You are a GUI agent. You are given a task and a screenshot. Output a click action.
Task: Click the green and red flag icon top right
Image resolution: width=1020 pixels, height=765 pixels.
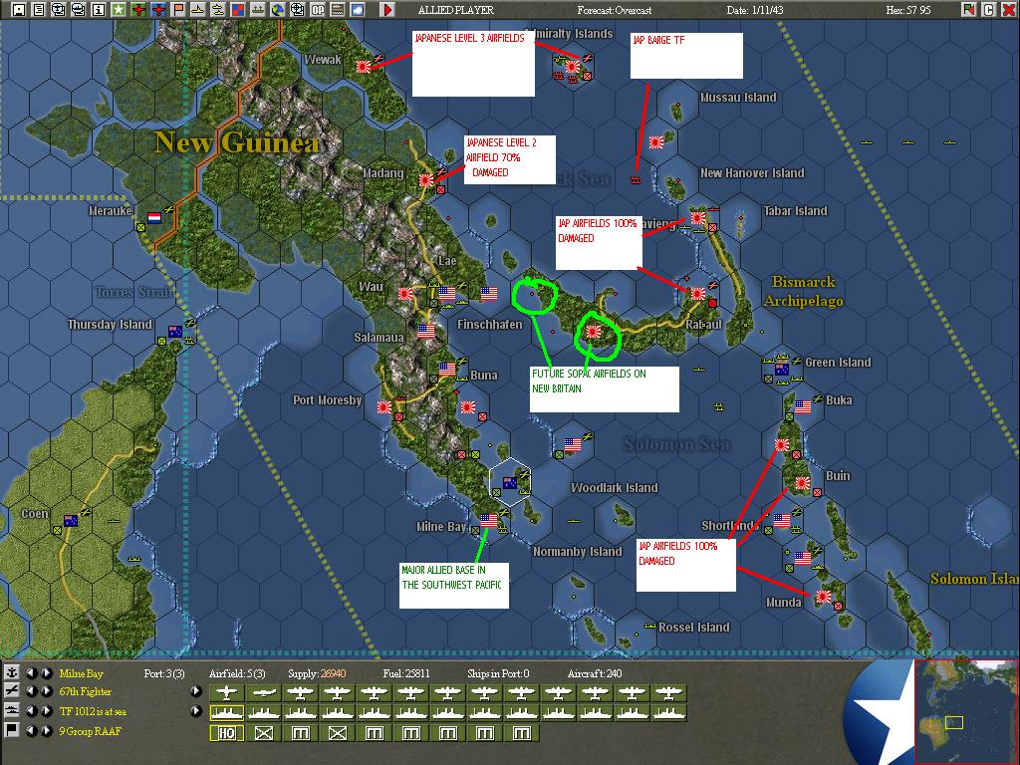(x=968, y=9)
